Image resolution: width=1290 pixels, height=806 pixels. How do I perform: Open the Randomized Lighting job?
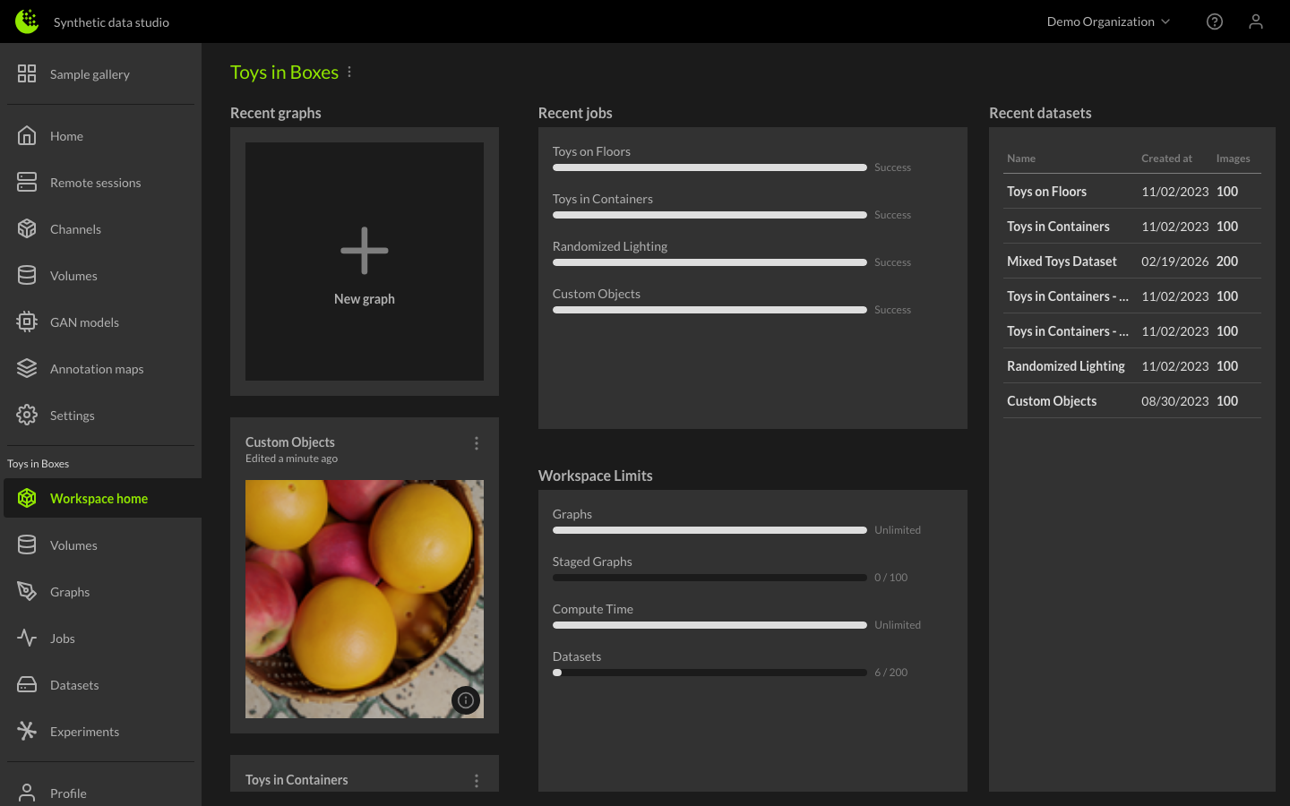tap(610, 246)
